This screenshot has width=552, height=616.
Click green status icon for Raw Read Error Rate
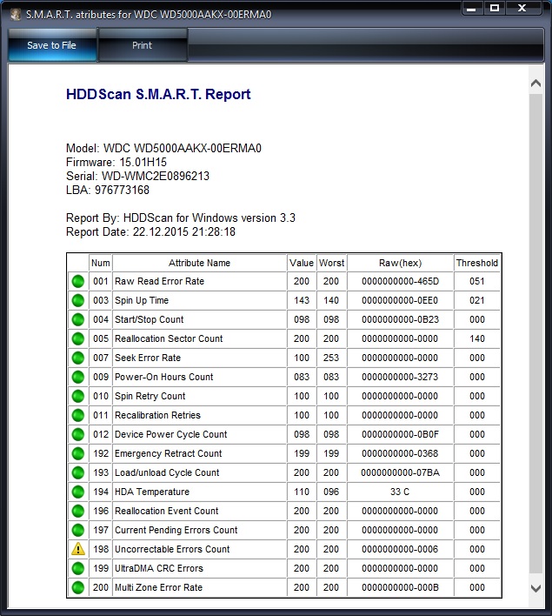[78, 281]
